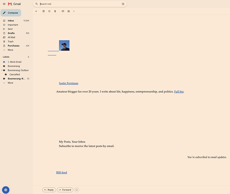This screenshot has width=230, height=194.
Task: Click the author profile photo
Action: click(x=64, y=45)
